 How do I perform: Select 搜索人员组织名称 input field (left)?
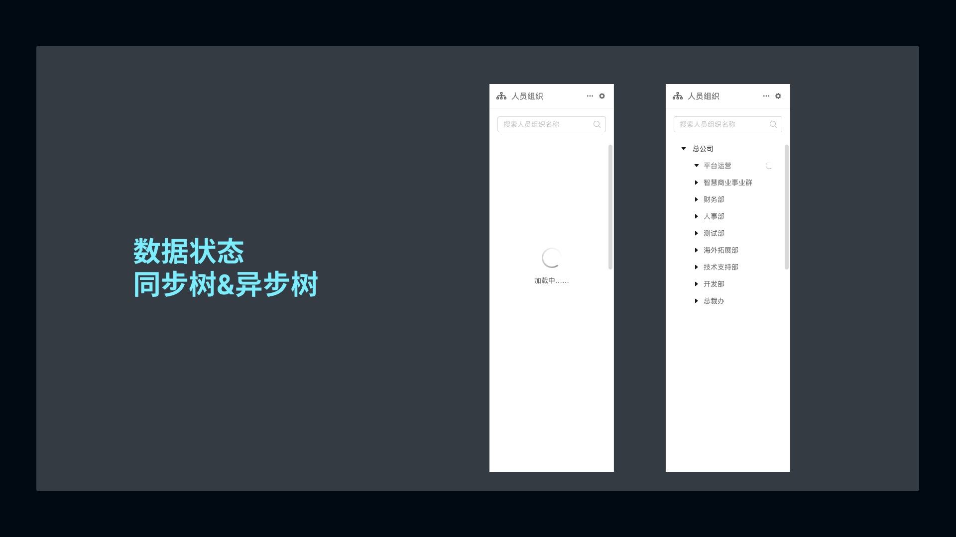[x=551, y=124]
